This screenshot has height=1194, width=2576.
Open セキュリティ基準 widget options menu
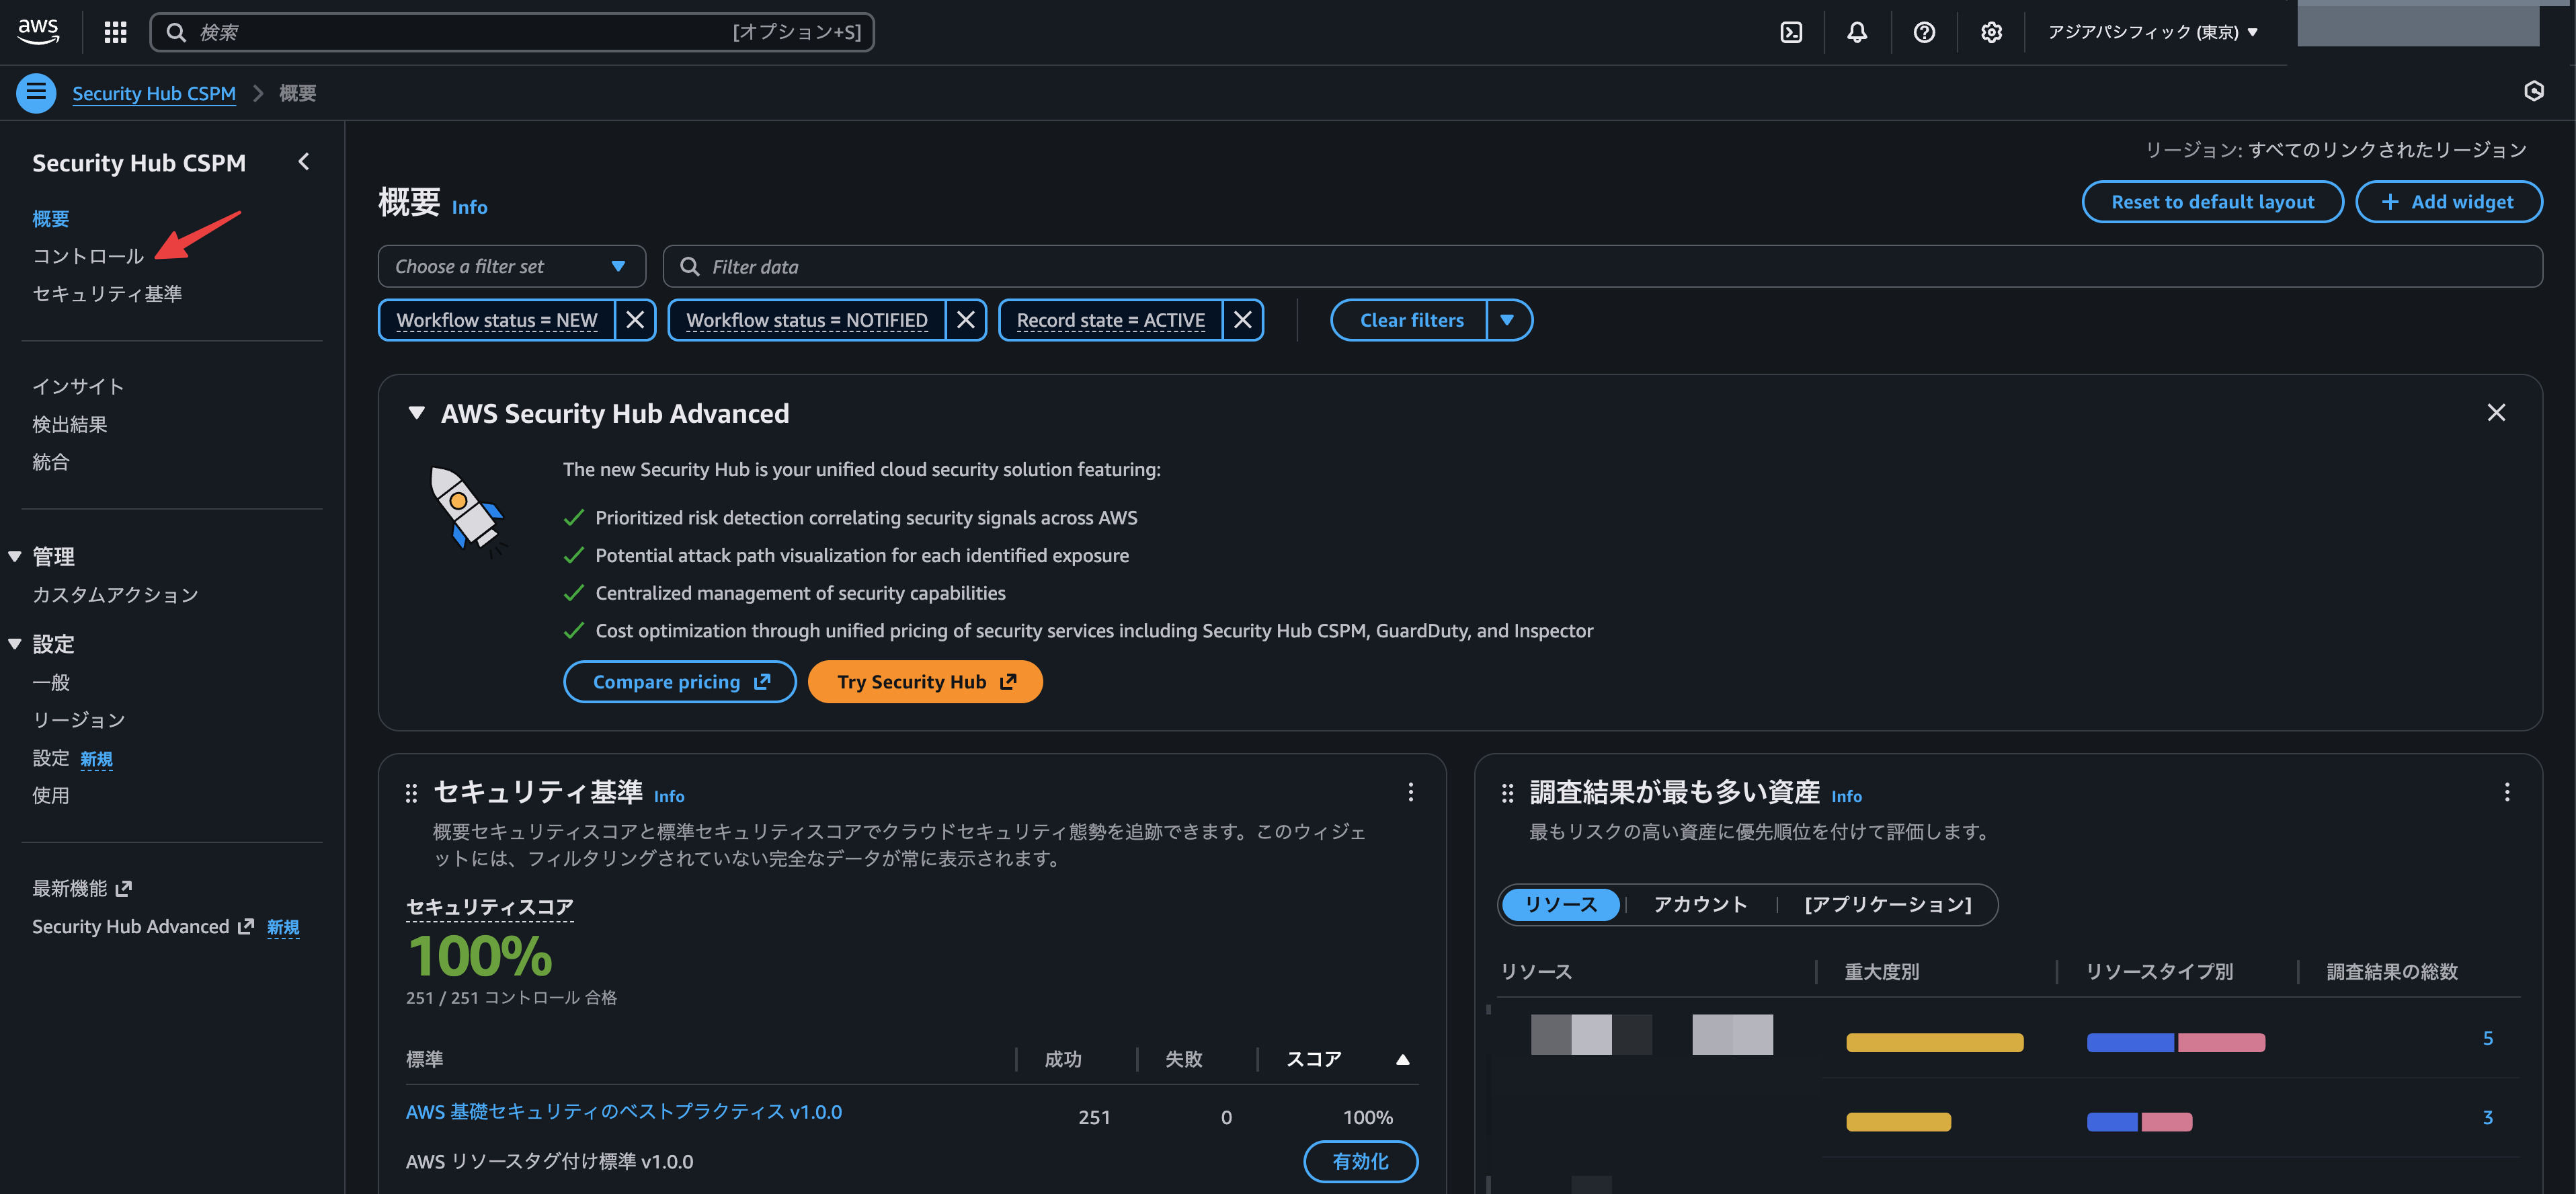[1411, 792]
